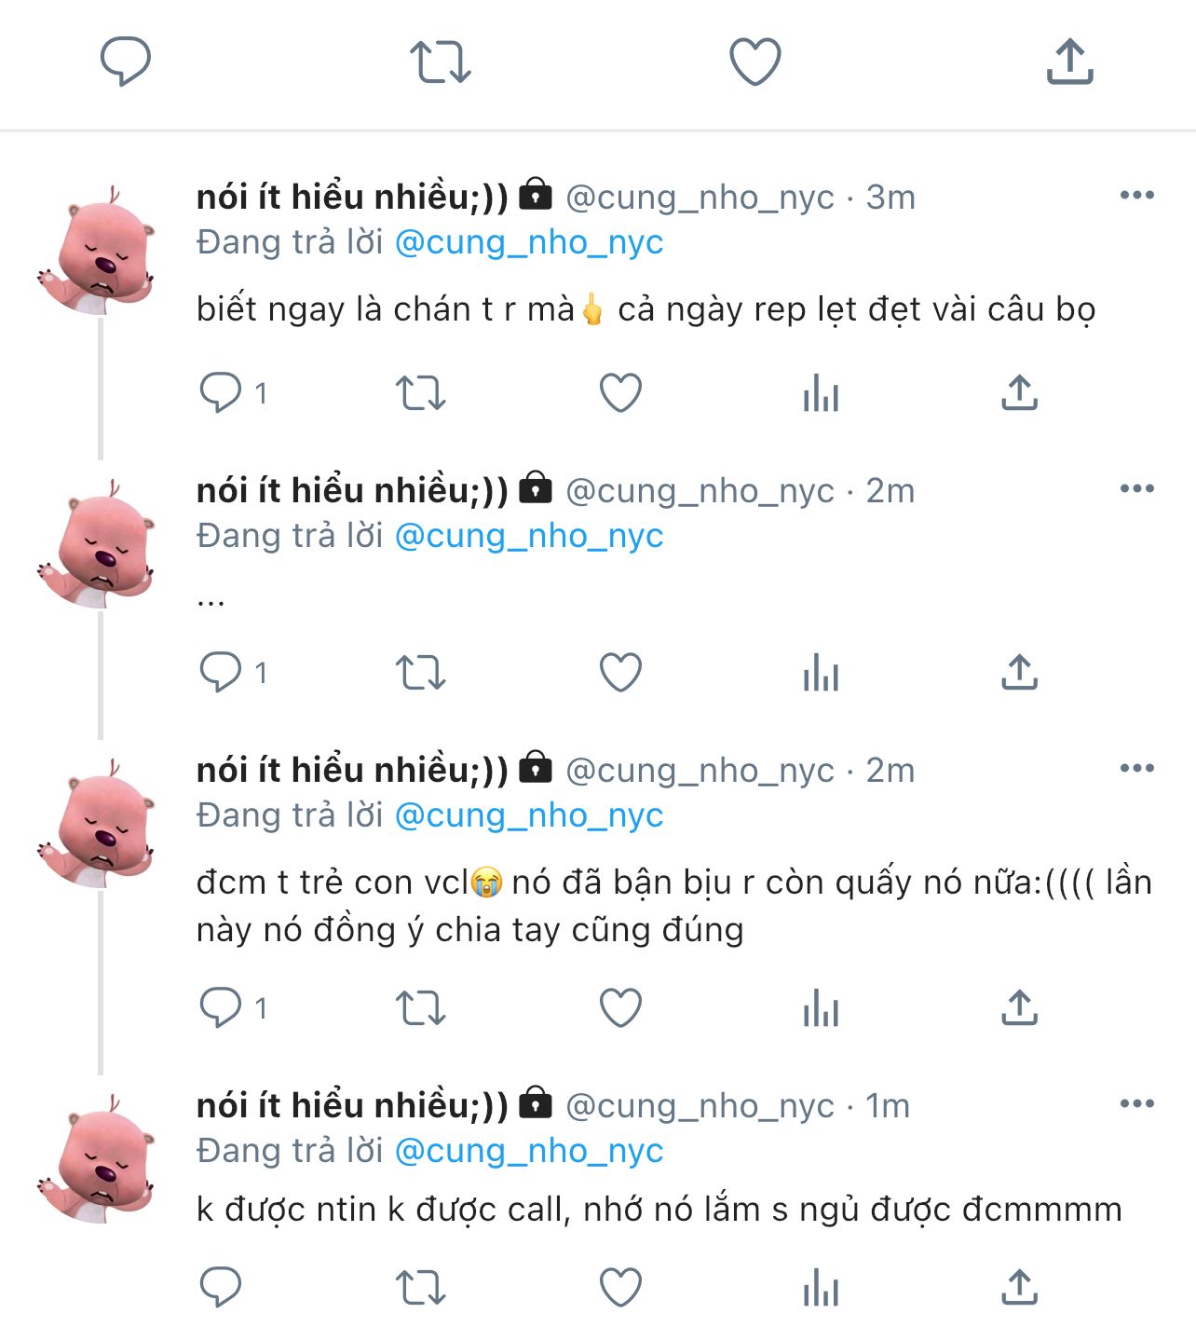Reply to the main tweet at top
Viewport: 1196px width, 1327px height.
pos(125,62)
